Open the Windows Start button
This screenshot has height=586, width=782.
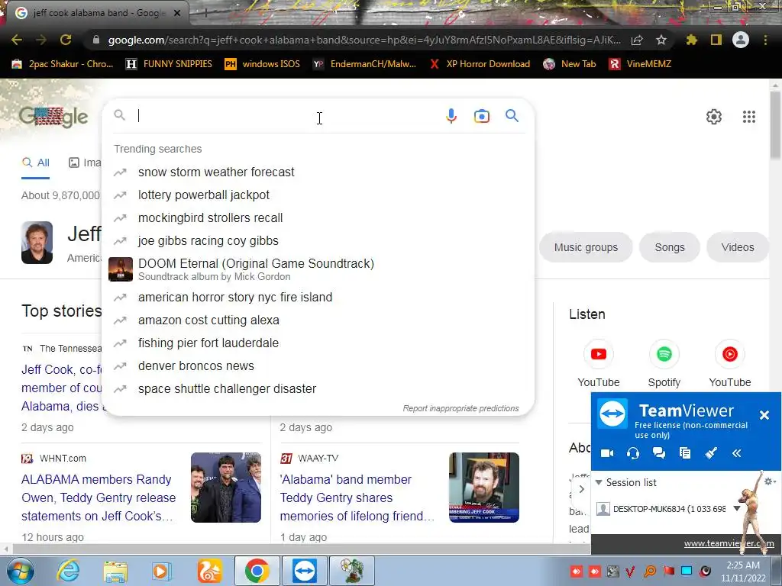[x=21, y=571]
